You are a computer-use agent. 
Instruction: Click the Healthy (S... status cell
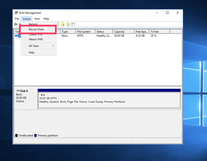(104, 36)
